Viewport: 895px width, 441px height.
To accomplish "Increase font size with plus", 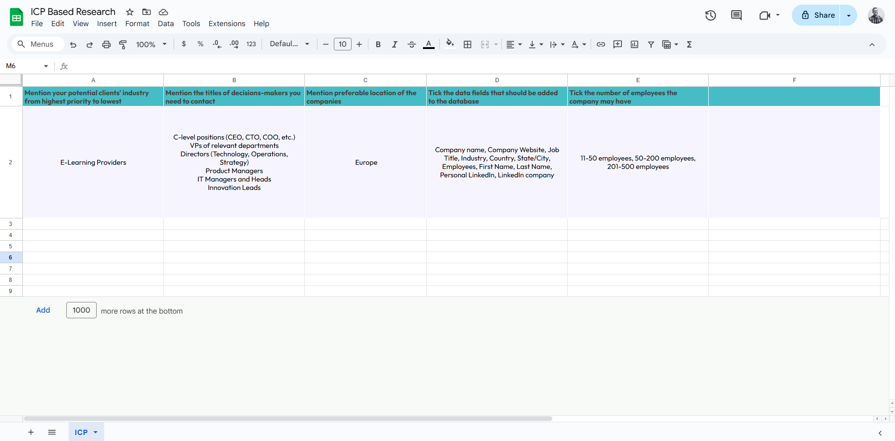I will pos(359,44).
